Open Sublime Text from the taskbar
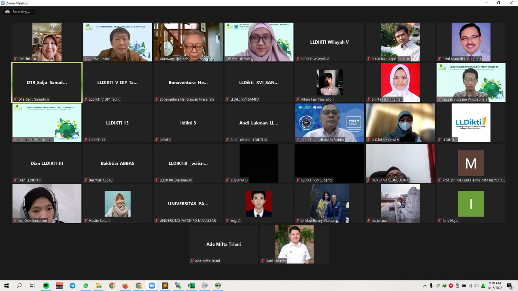This screenshot has width=518, height=291. pyautogui.click(x=165, y=286)
